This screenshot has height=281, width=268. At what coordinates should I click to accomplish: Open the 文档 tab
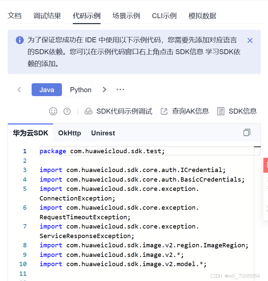[15, 16]
